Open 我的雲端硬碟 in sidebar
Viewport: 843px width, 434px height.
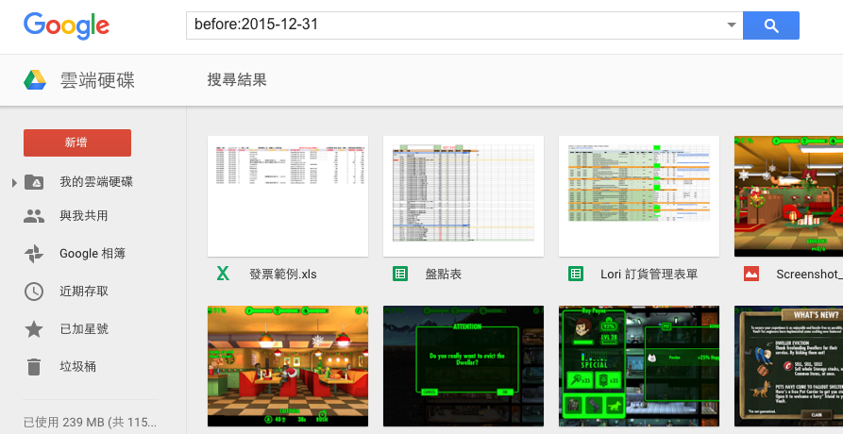click(95, 182)
